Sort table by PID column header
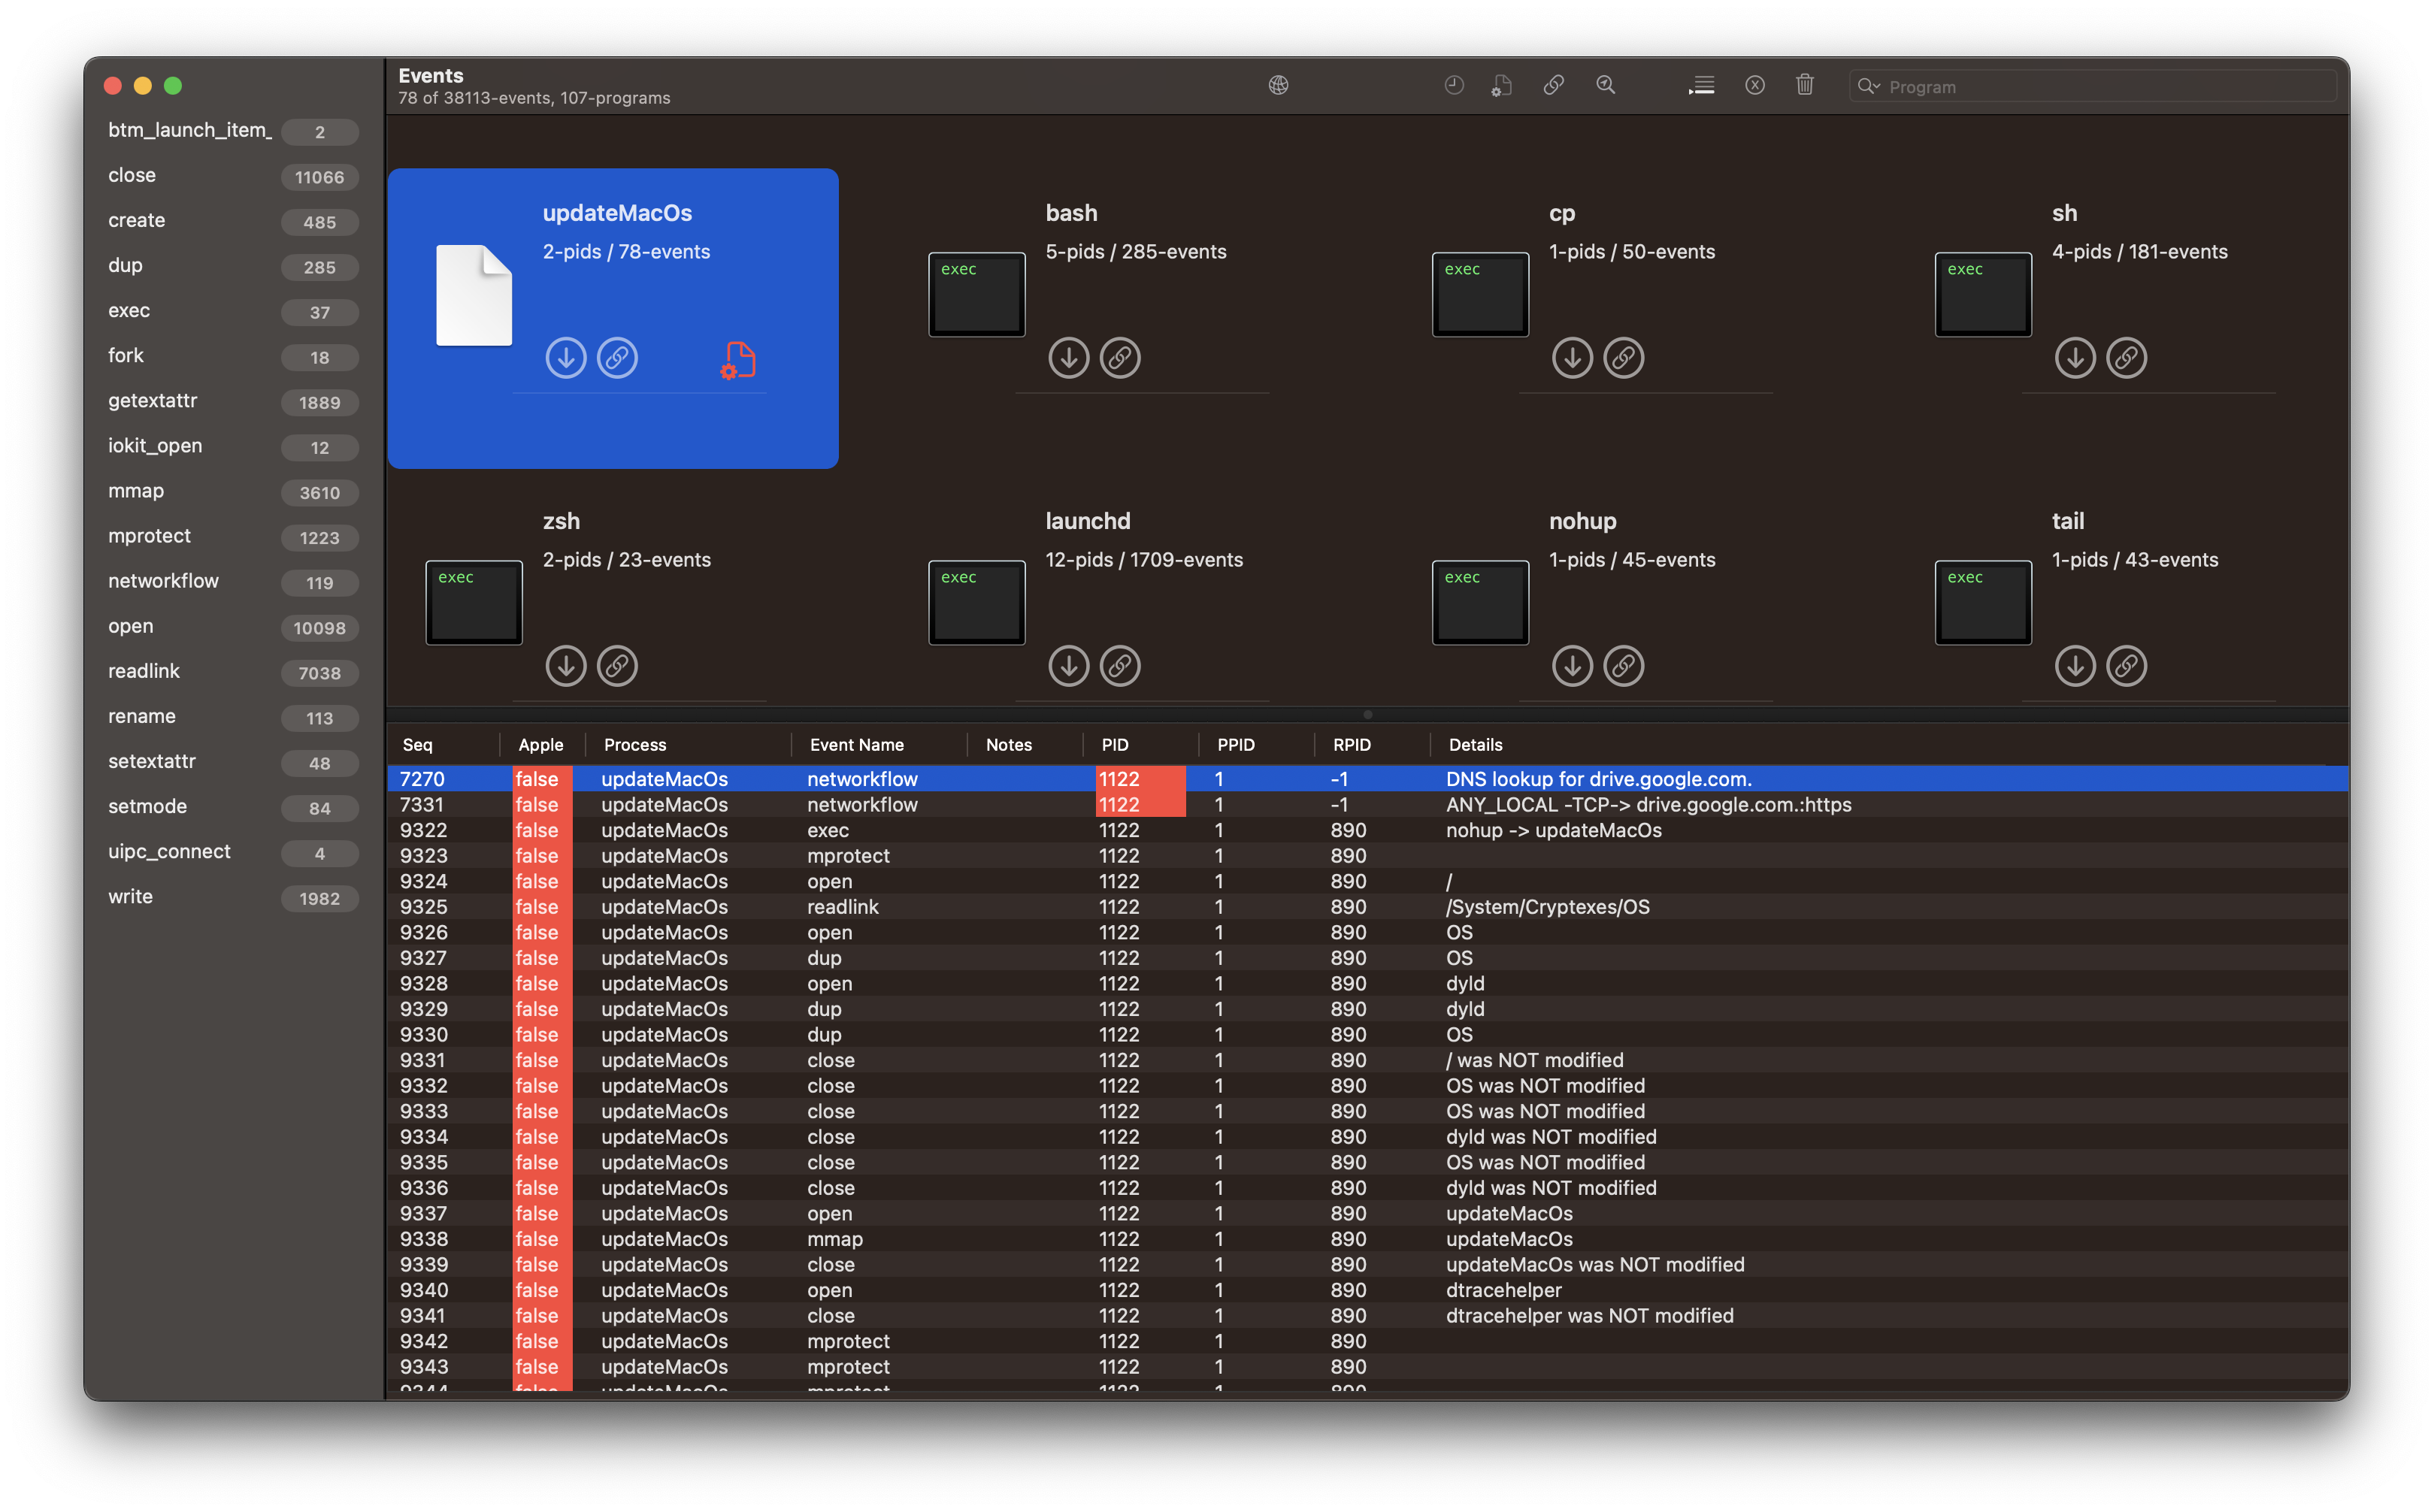The image size is (2434, 1512). tap(1115, 745)
